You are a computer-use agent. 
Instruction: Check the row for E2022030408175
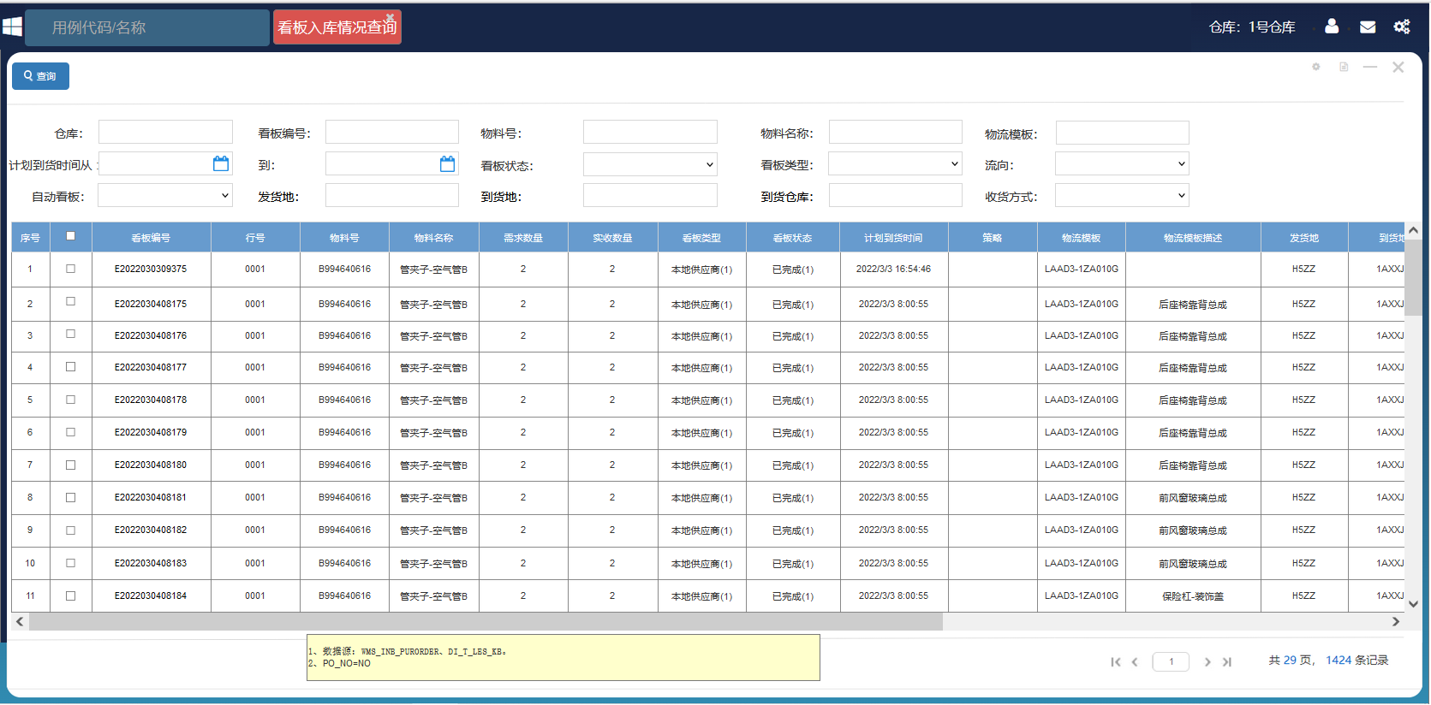point(71,301)
